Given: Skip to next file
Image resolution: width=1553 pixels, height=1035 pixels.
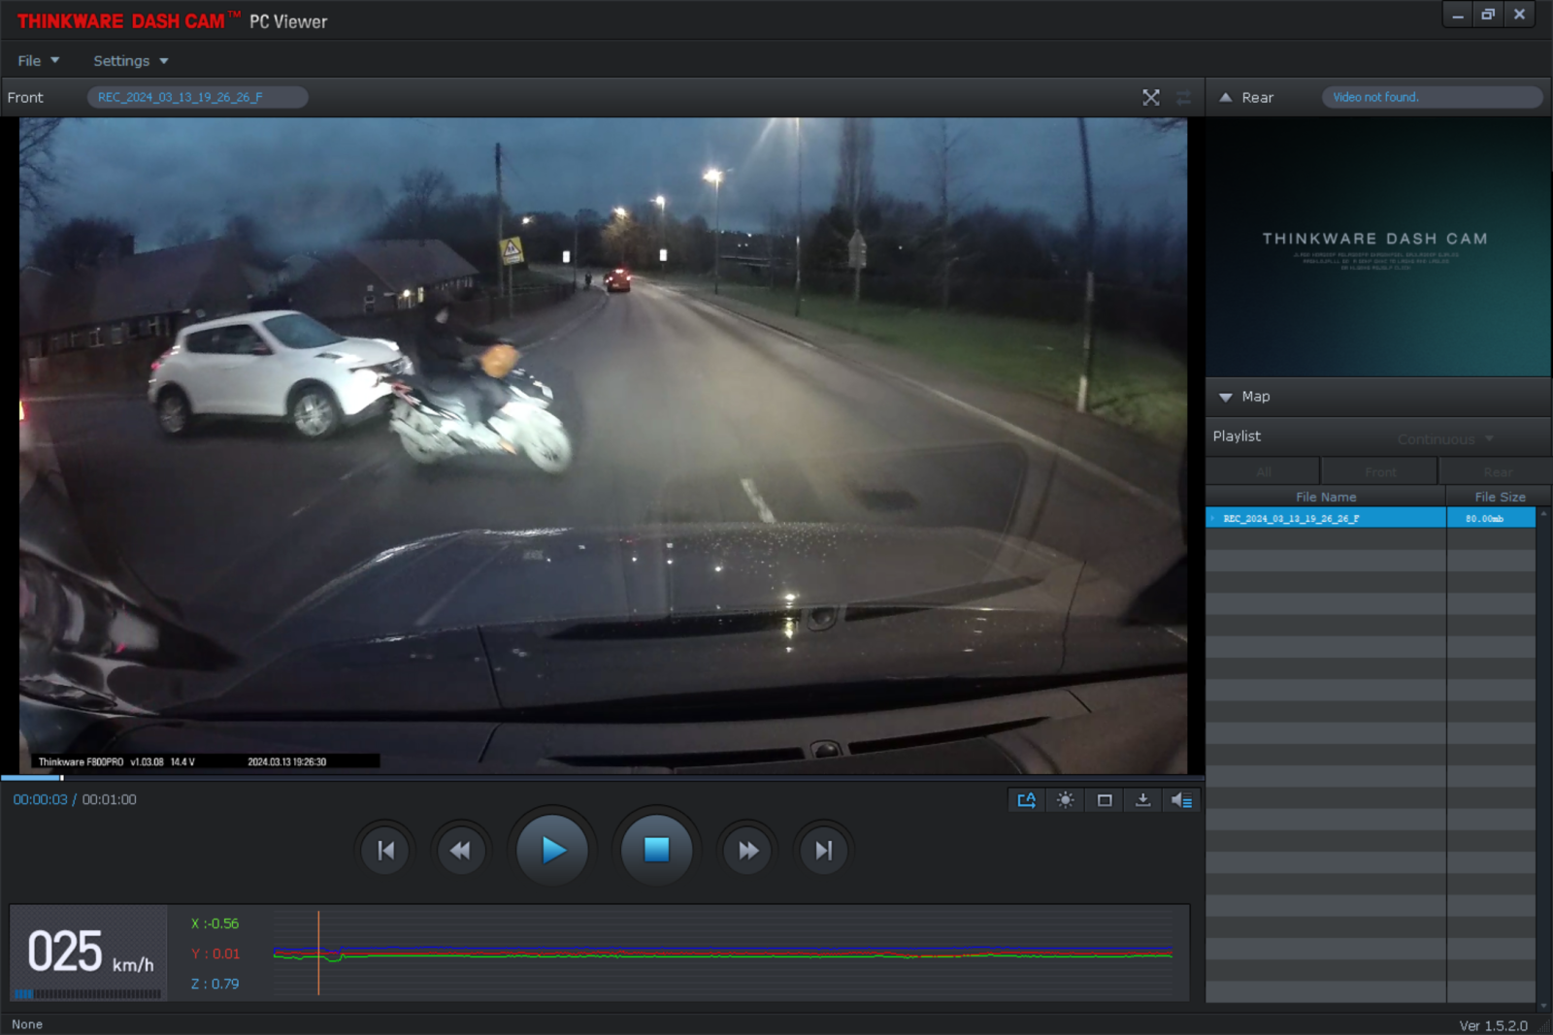Looking at the screenshot, I should [823, 851].
